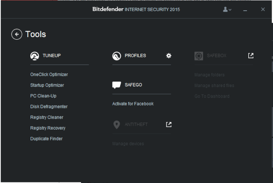Click the Safego speech bubble icon
Viewport: 273px width, 183px height.
point(116,85)
